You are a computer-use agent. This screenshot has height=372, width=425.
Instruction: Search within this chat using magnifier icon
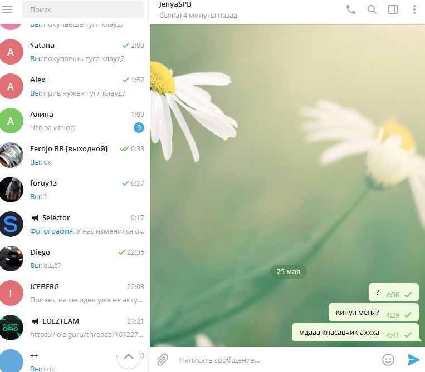(x=372, y=9)
